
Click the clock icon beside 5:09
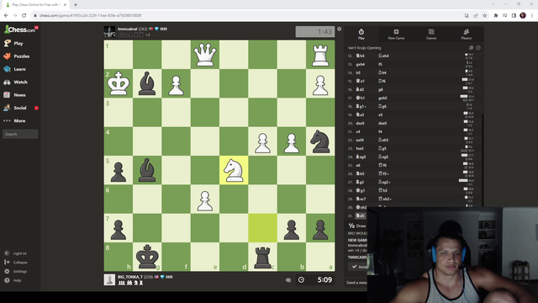point(301,279)
